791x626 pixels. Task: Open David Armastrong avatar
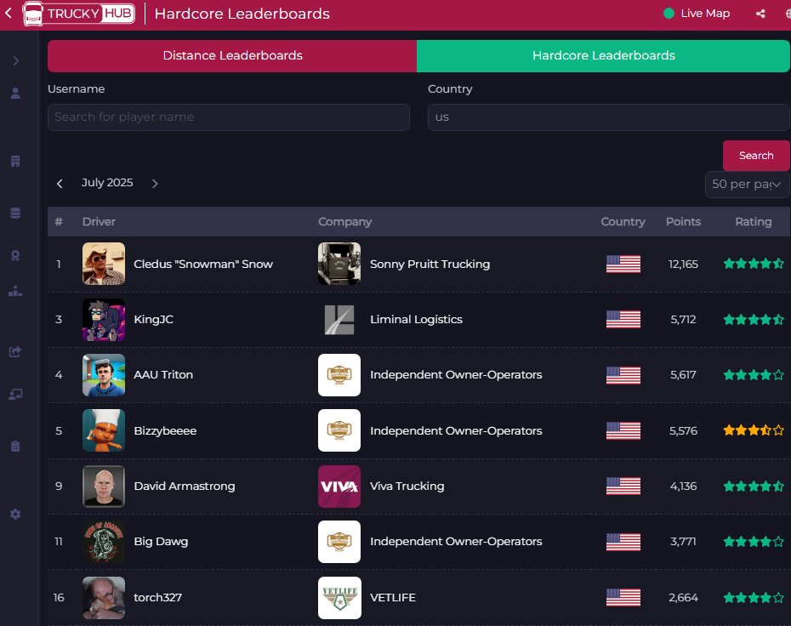pyautogui.click(x=104, y=487)
